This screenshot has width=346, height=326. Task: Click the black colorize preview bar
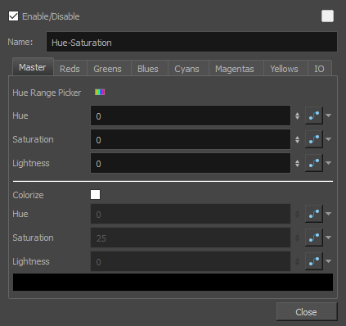173,282
